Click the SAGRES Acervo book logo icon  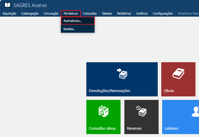tap(7, 5)
